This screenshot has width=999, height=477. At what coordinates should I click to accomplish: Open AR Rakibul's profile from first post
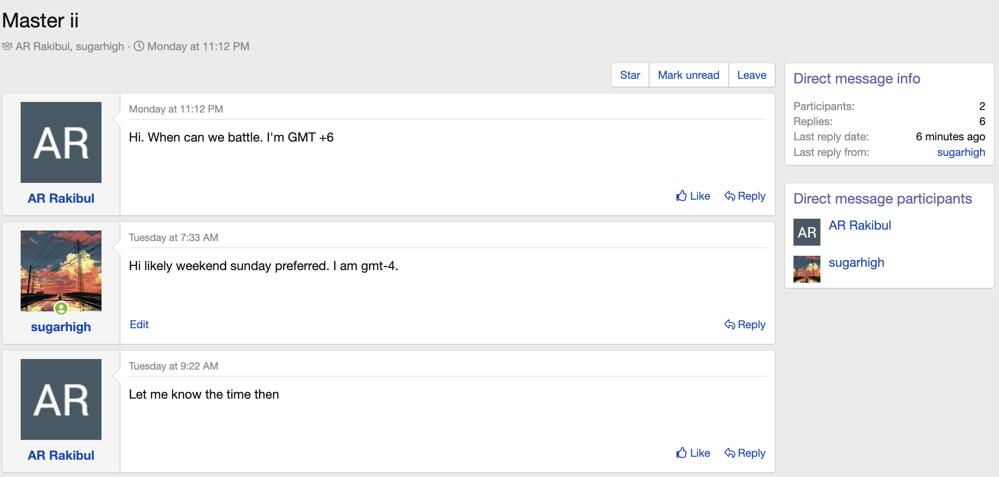(61, 198)
